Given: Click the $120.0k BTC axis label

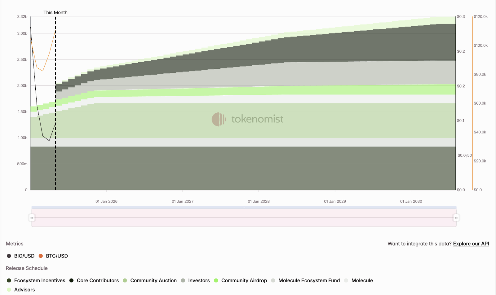Looking at the screenshot, I should (x=480, y=17).
